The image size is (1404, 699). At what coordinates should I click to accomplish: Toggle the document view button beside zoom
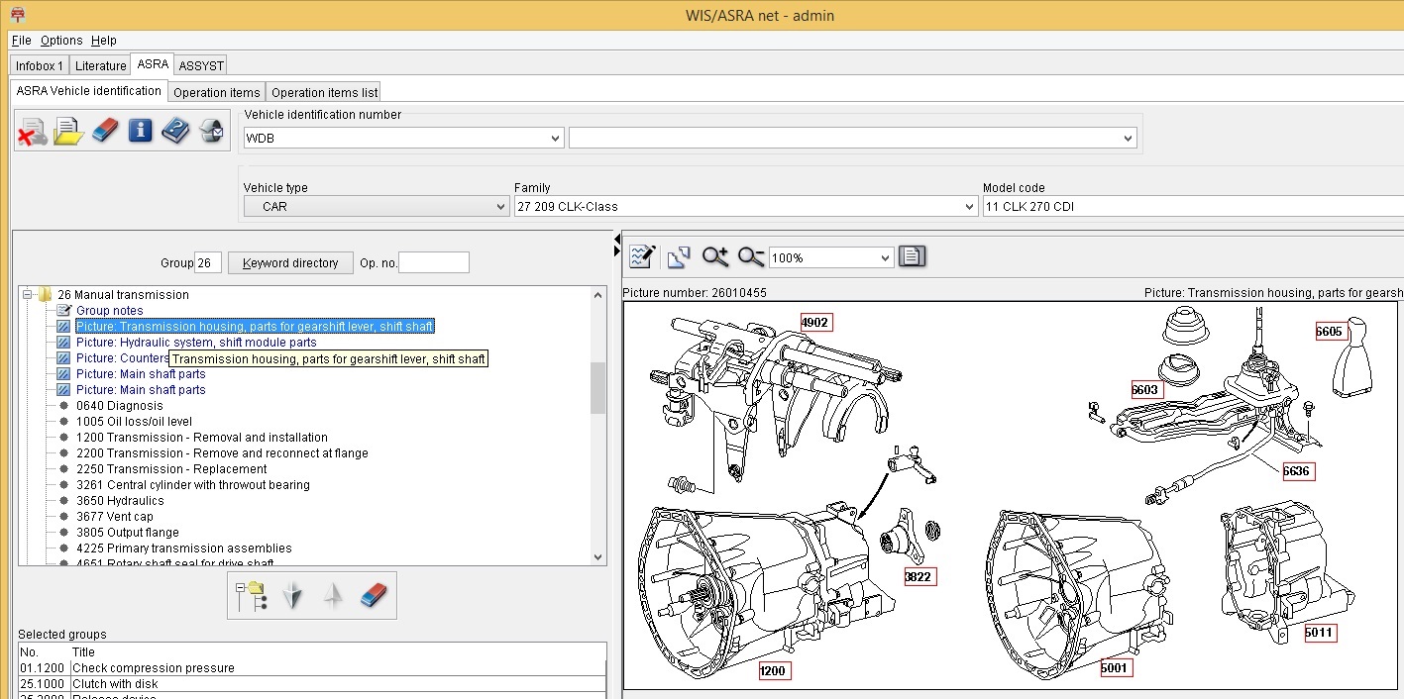(912, 257)
